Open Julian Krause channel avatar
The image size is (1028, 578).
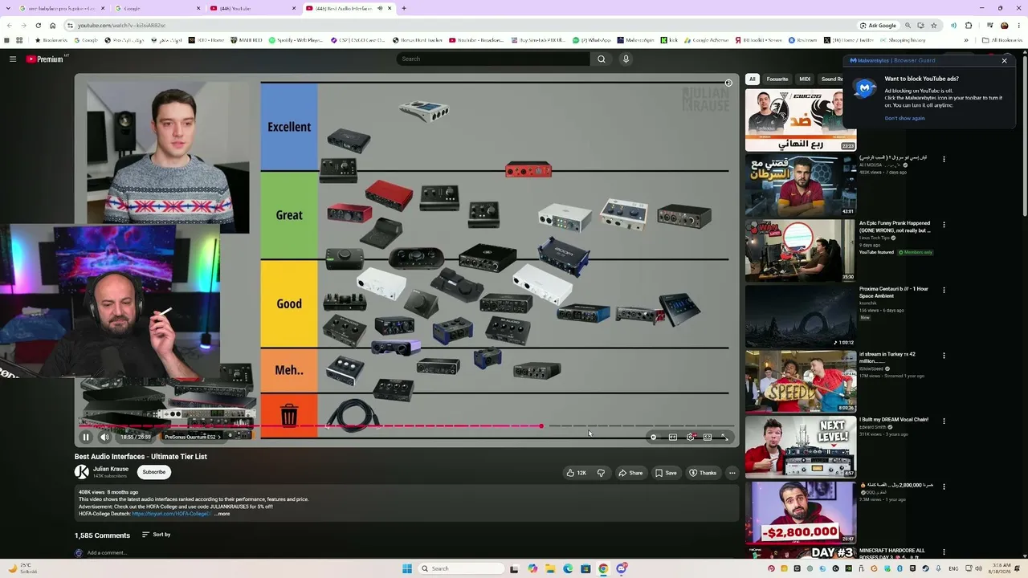click(82, 472)
